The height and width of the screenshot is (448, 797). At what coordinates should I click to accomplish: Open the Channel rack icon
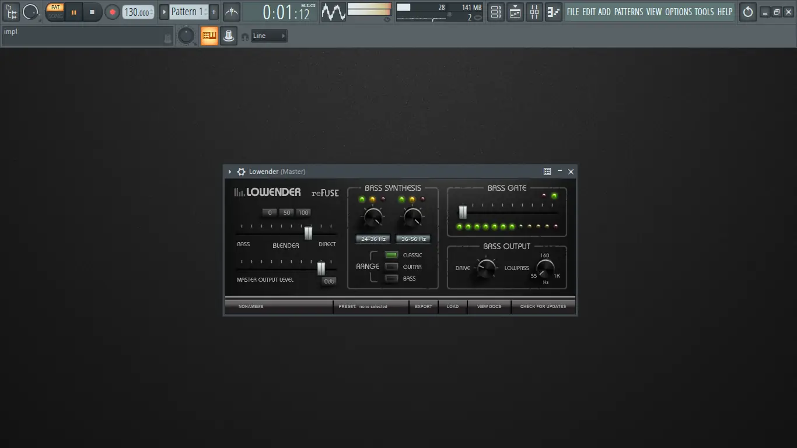click(x=495, y=12)
